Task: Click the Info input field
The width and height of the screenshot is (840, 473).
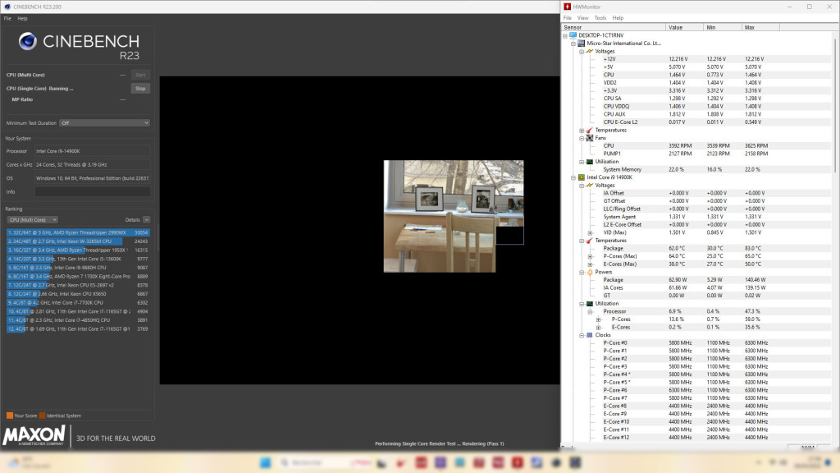Action: 92,191
